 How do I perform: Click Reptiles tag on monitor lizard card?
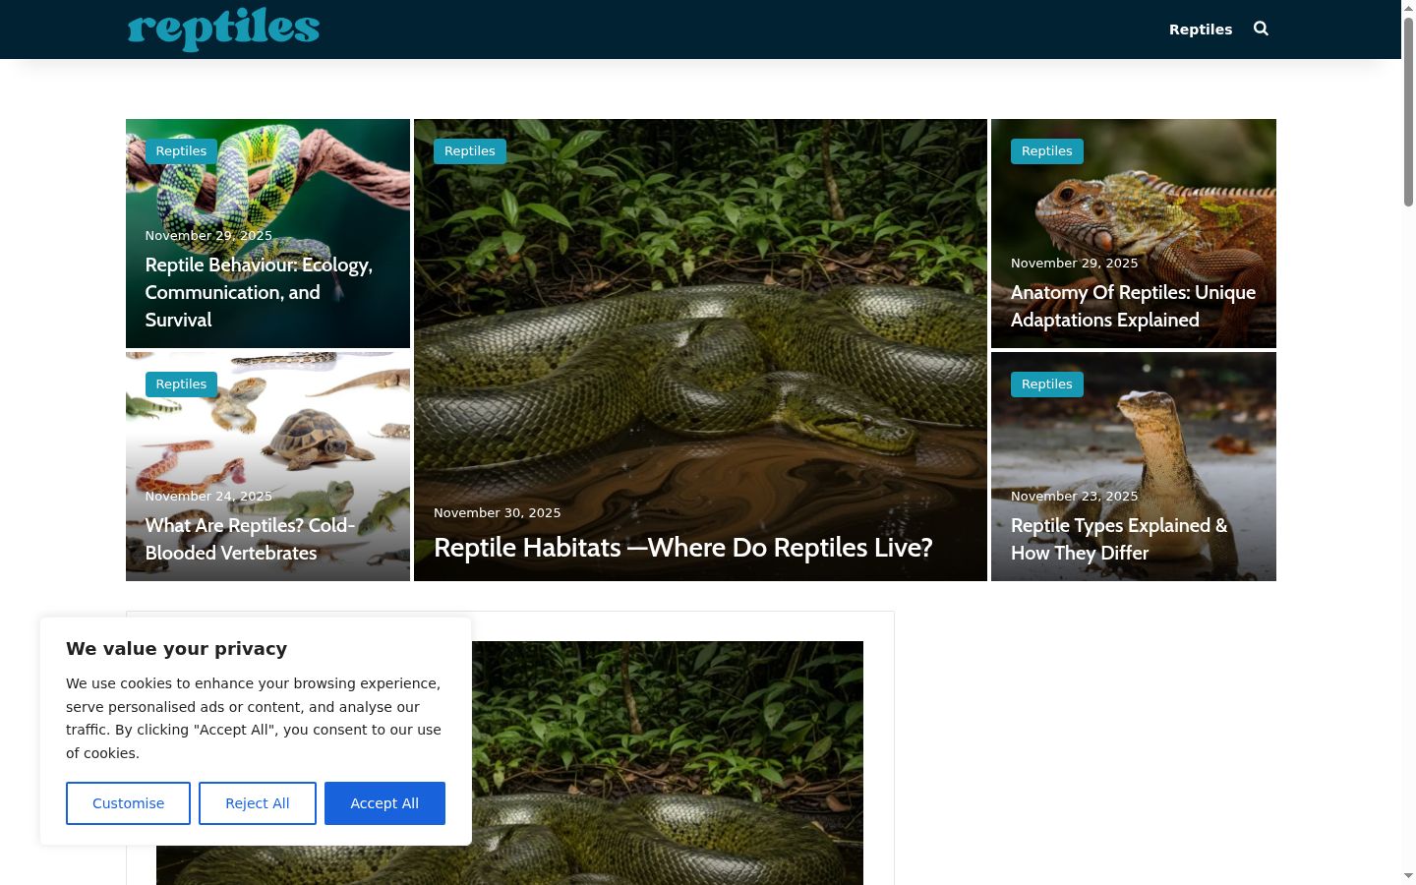[x=1047, y=384]
